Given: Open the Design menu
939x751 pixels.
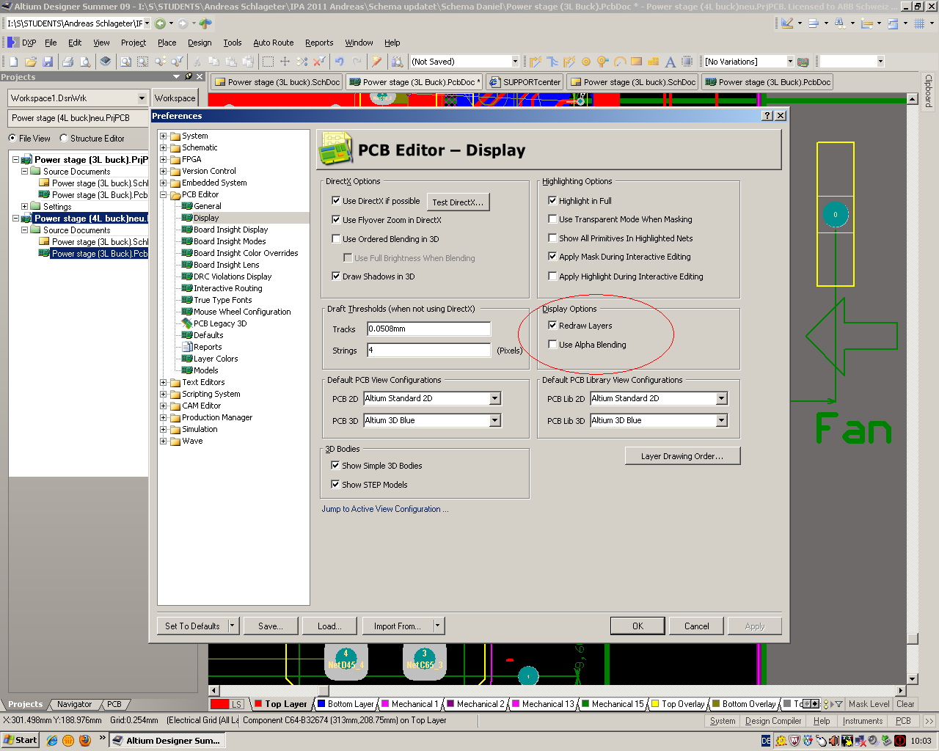Looking at the screenshot, I should tap(200, 43).
